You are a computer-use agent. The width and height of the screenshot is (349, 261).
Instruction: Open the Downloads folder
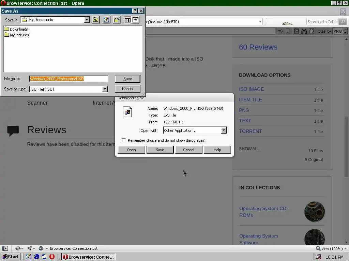coord(16,29)
